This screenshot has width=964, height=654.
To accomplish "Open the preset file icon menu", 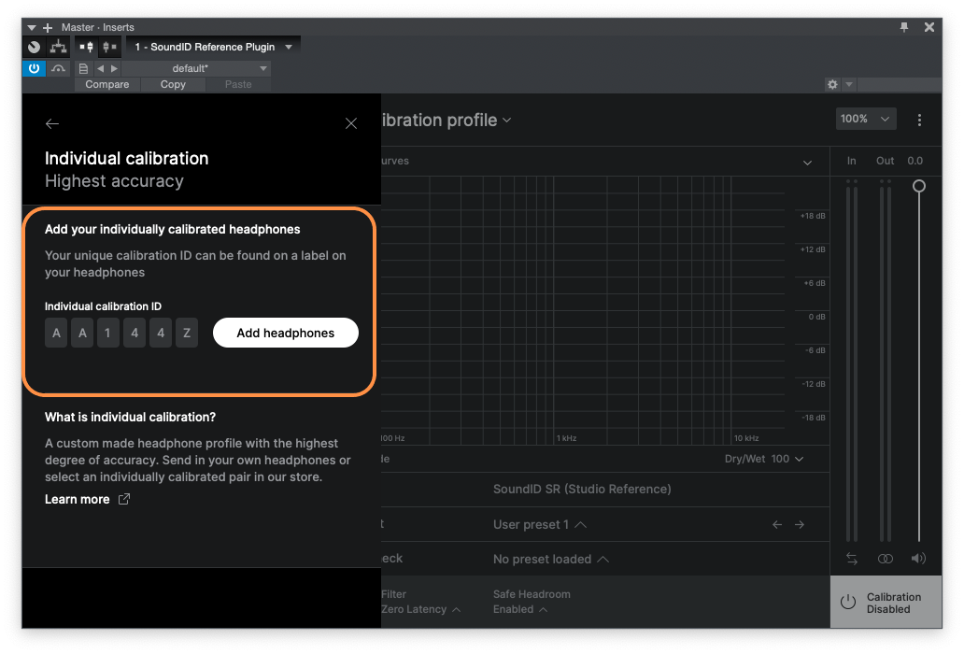I will coord(83,68).
